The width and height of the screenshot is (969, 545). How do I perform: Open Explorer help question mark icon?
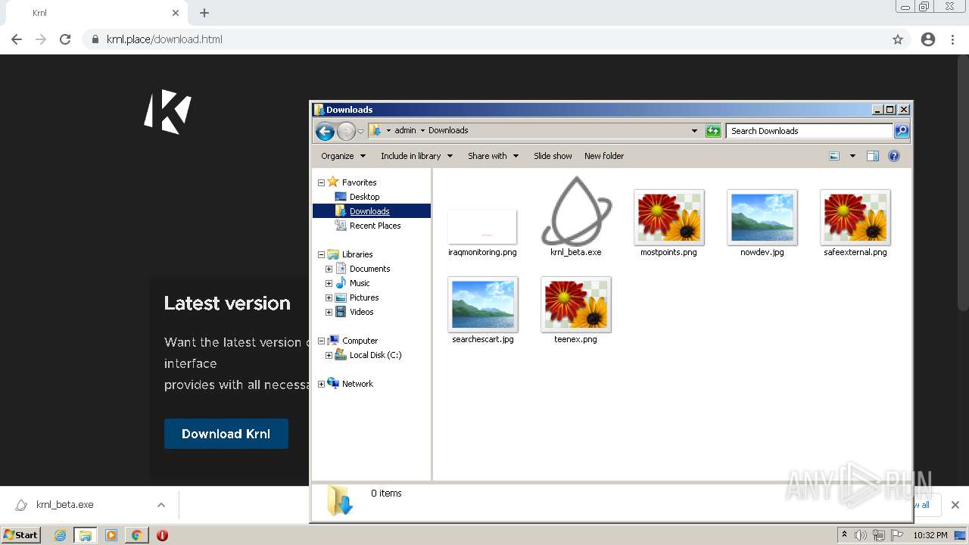[894, 156]
